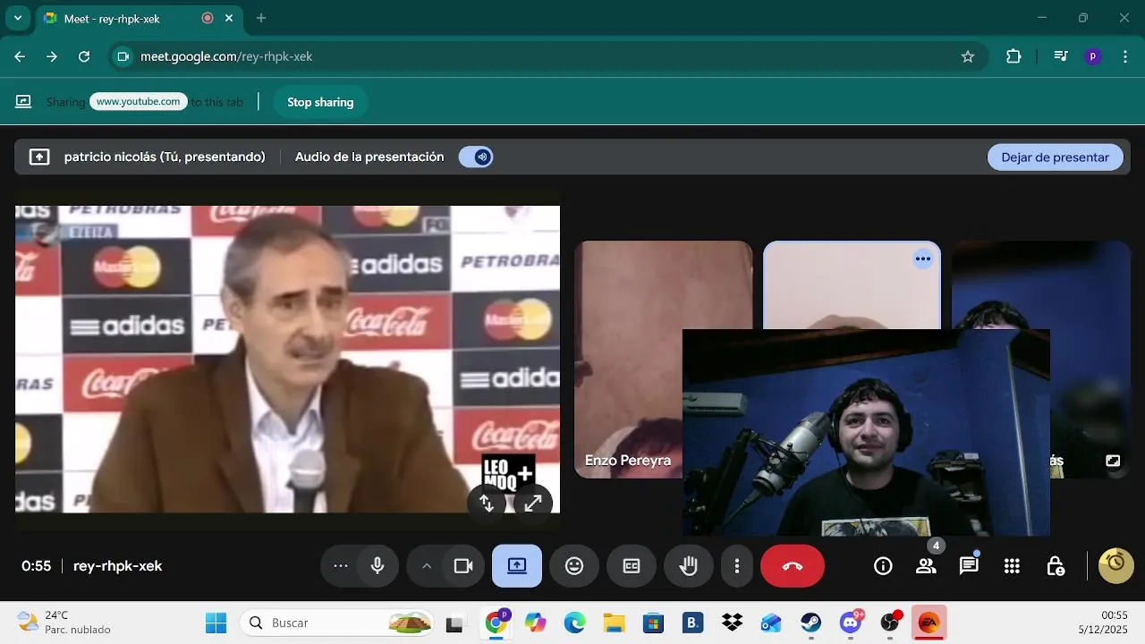Open host controls lock icon
Viewport: 1145px width, 644px height.
click(1055, 566)
